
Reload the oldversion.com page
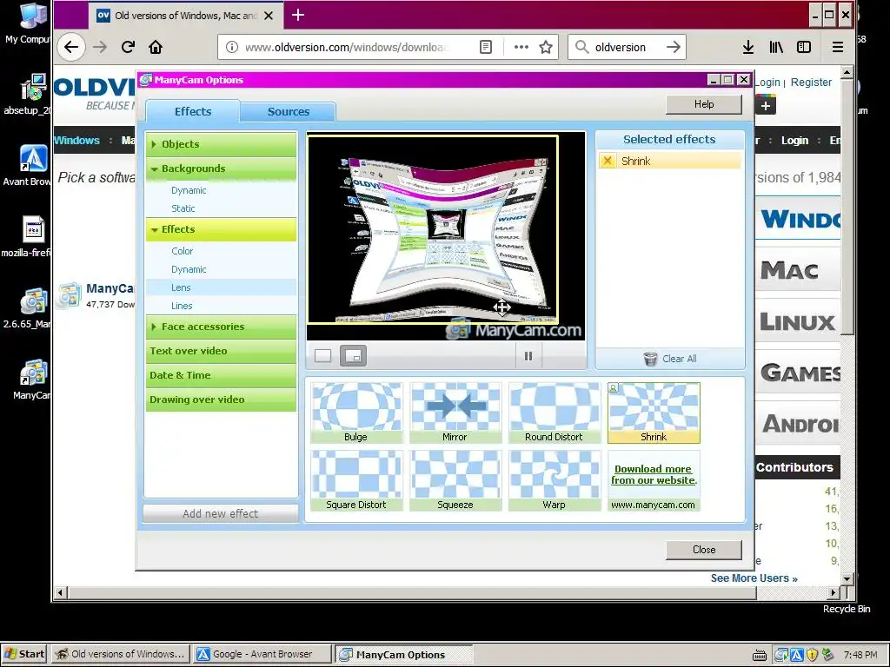[x=128, y=47]
